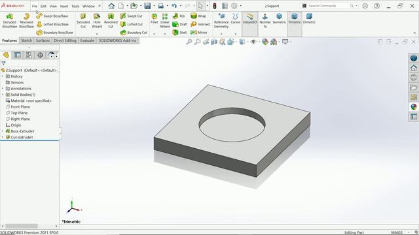Expand the History node
The height and width of the screenshot is (235, 419).
click(3, 76)
